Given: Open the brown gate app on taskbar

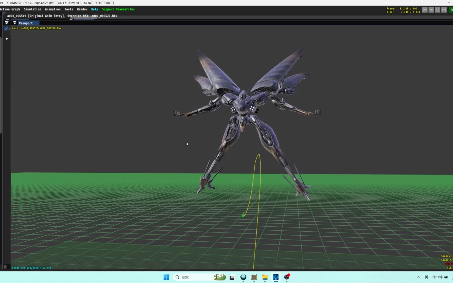Looking at the screenshot, I should coord(254,277).
